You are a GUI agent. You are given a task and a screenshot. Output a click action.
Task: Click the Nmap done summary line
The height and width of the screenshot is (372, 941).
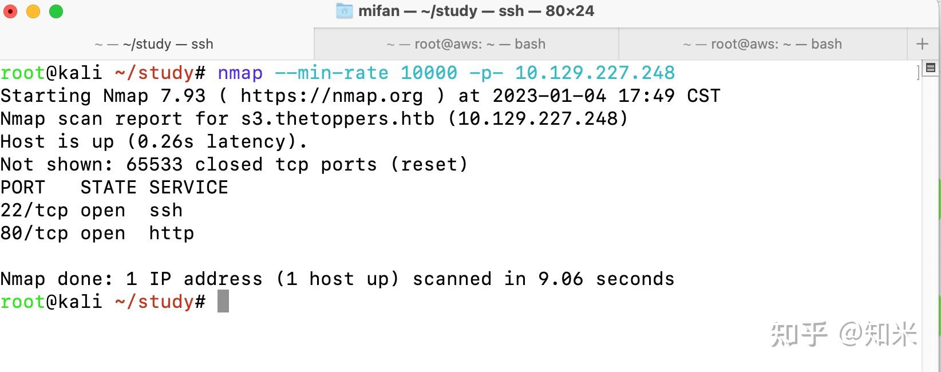[338, 279]
